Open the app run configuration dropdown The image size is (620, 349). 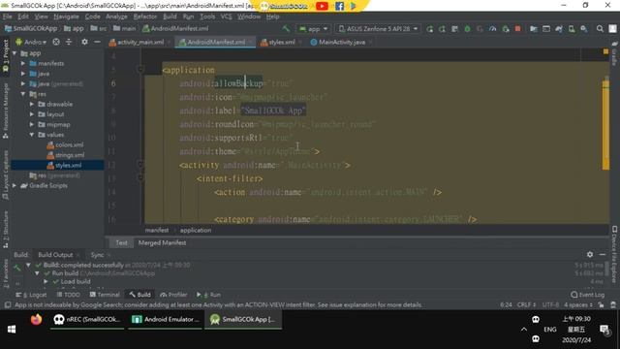[314, 29]
